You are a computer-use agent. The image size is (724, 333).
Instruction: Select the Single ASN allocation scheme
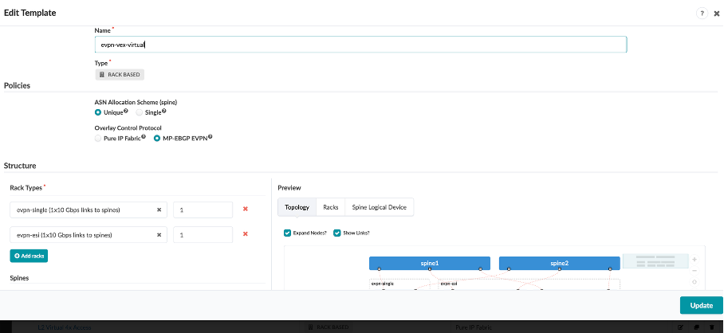pos(140,112)
